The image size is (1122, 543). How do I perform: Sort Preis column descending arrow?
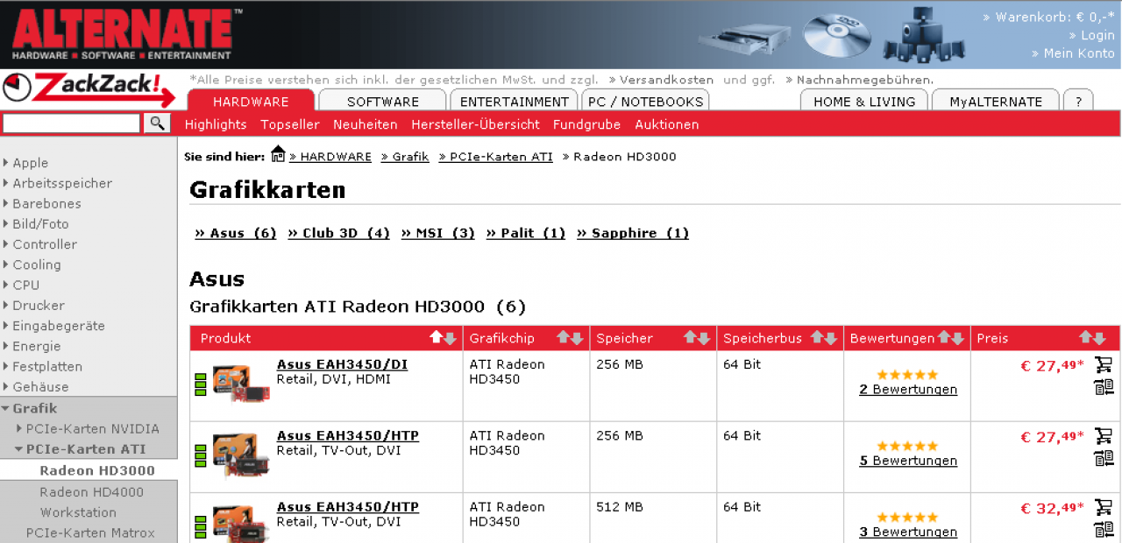tap(1099, 338)
